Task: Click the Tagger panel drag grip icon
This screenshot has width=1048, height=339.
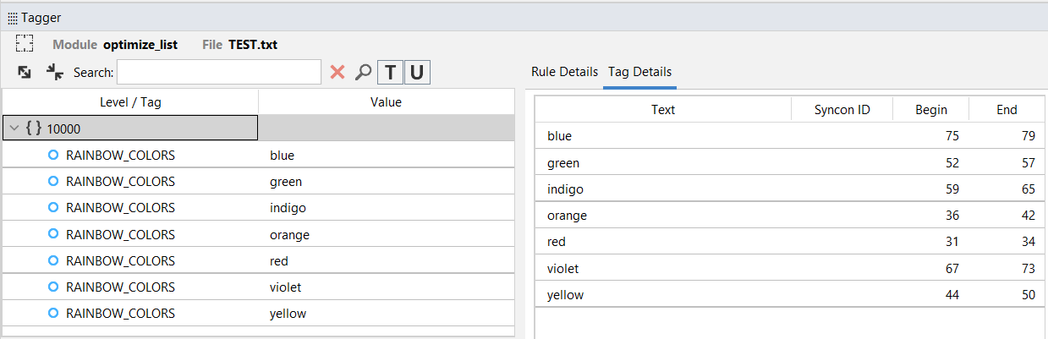Action: coord(13,17)
